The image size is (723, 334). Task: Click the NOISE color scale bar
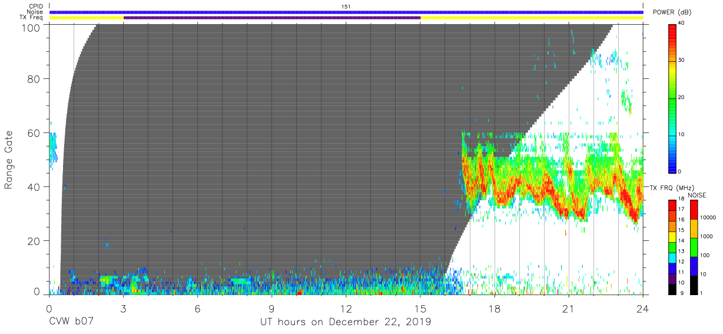pos(694,247)
